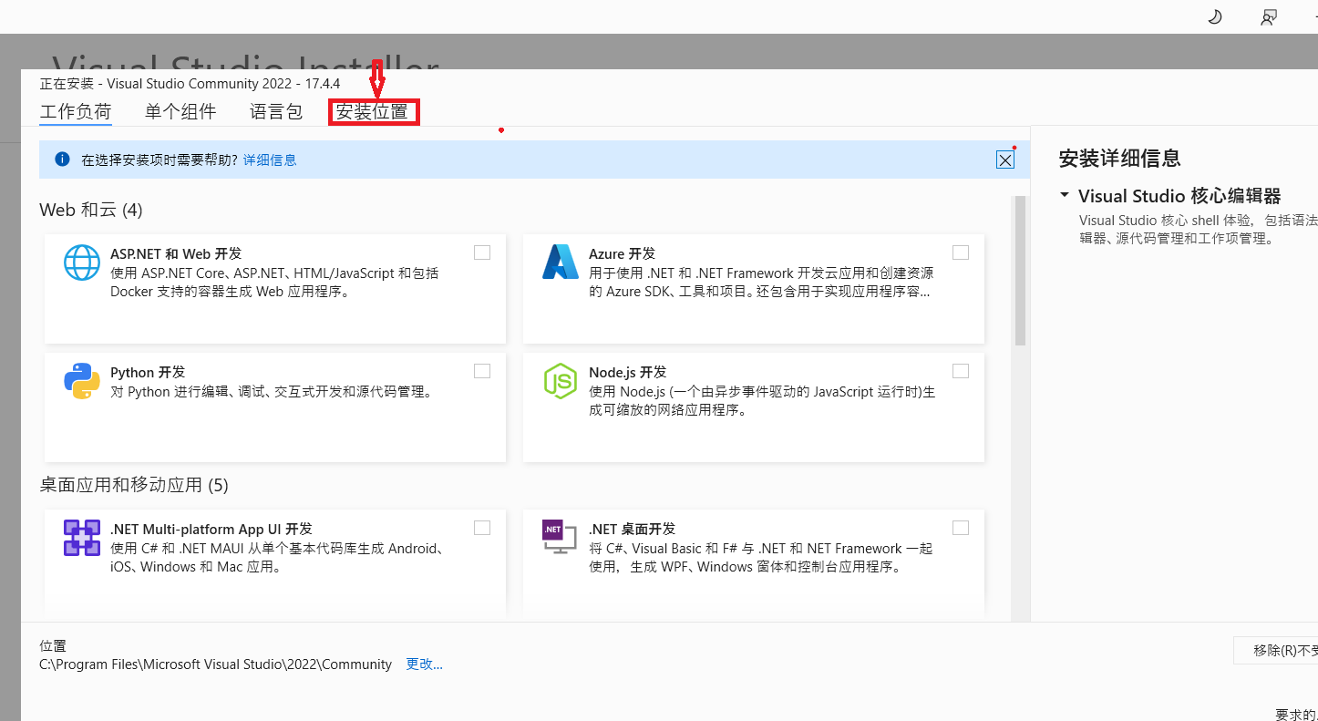The width and height of the screenshot is (1318, 721).
Task: Close the help information banner
Action: (x=1005, y=160)
